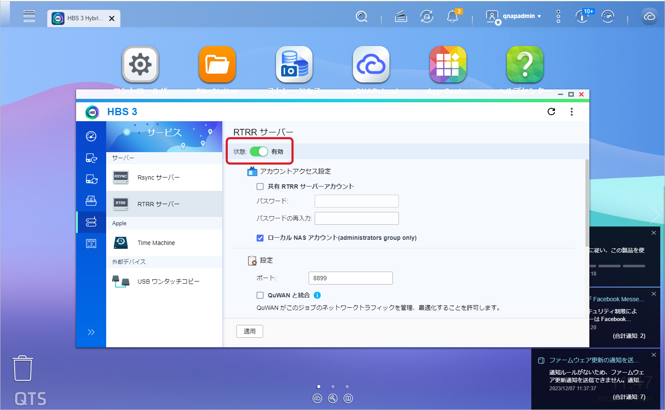Open Sync sidebar icon

91,179
